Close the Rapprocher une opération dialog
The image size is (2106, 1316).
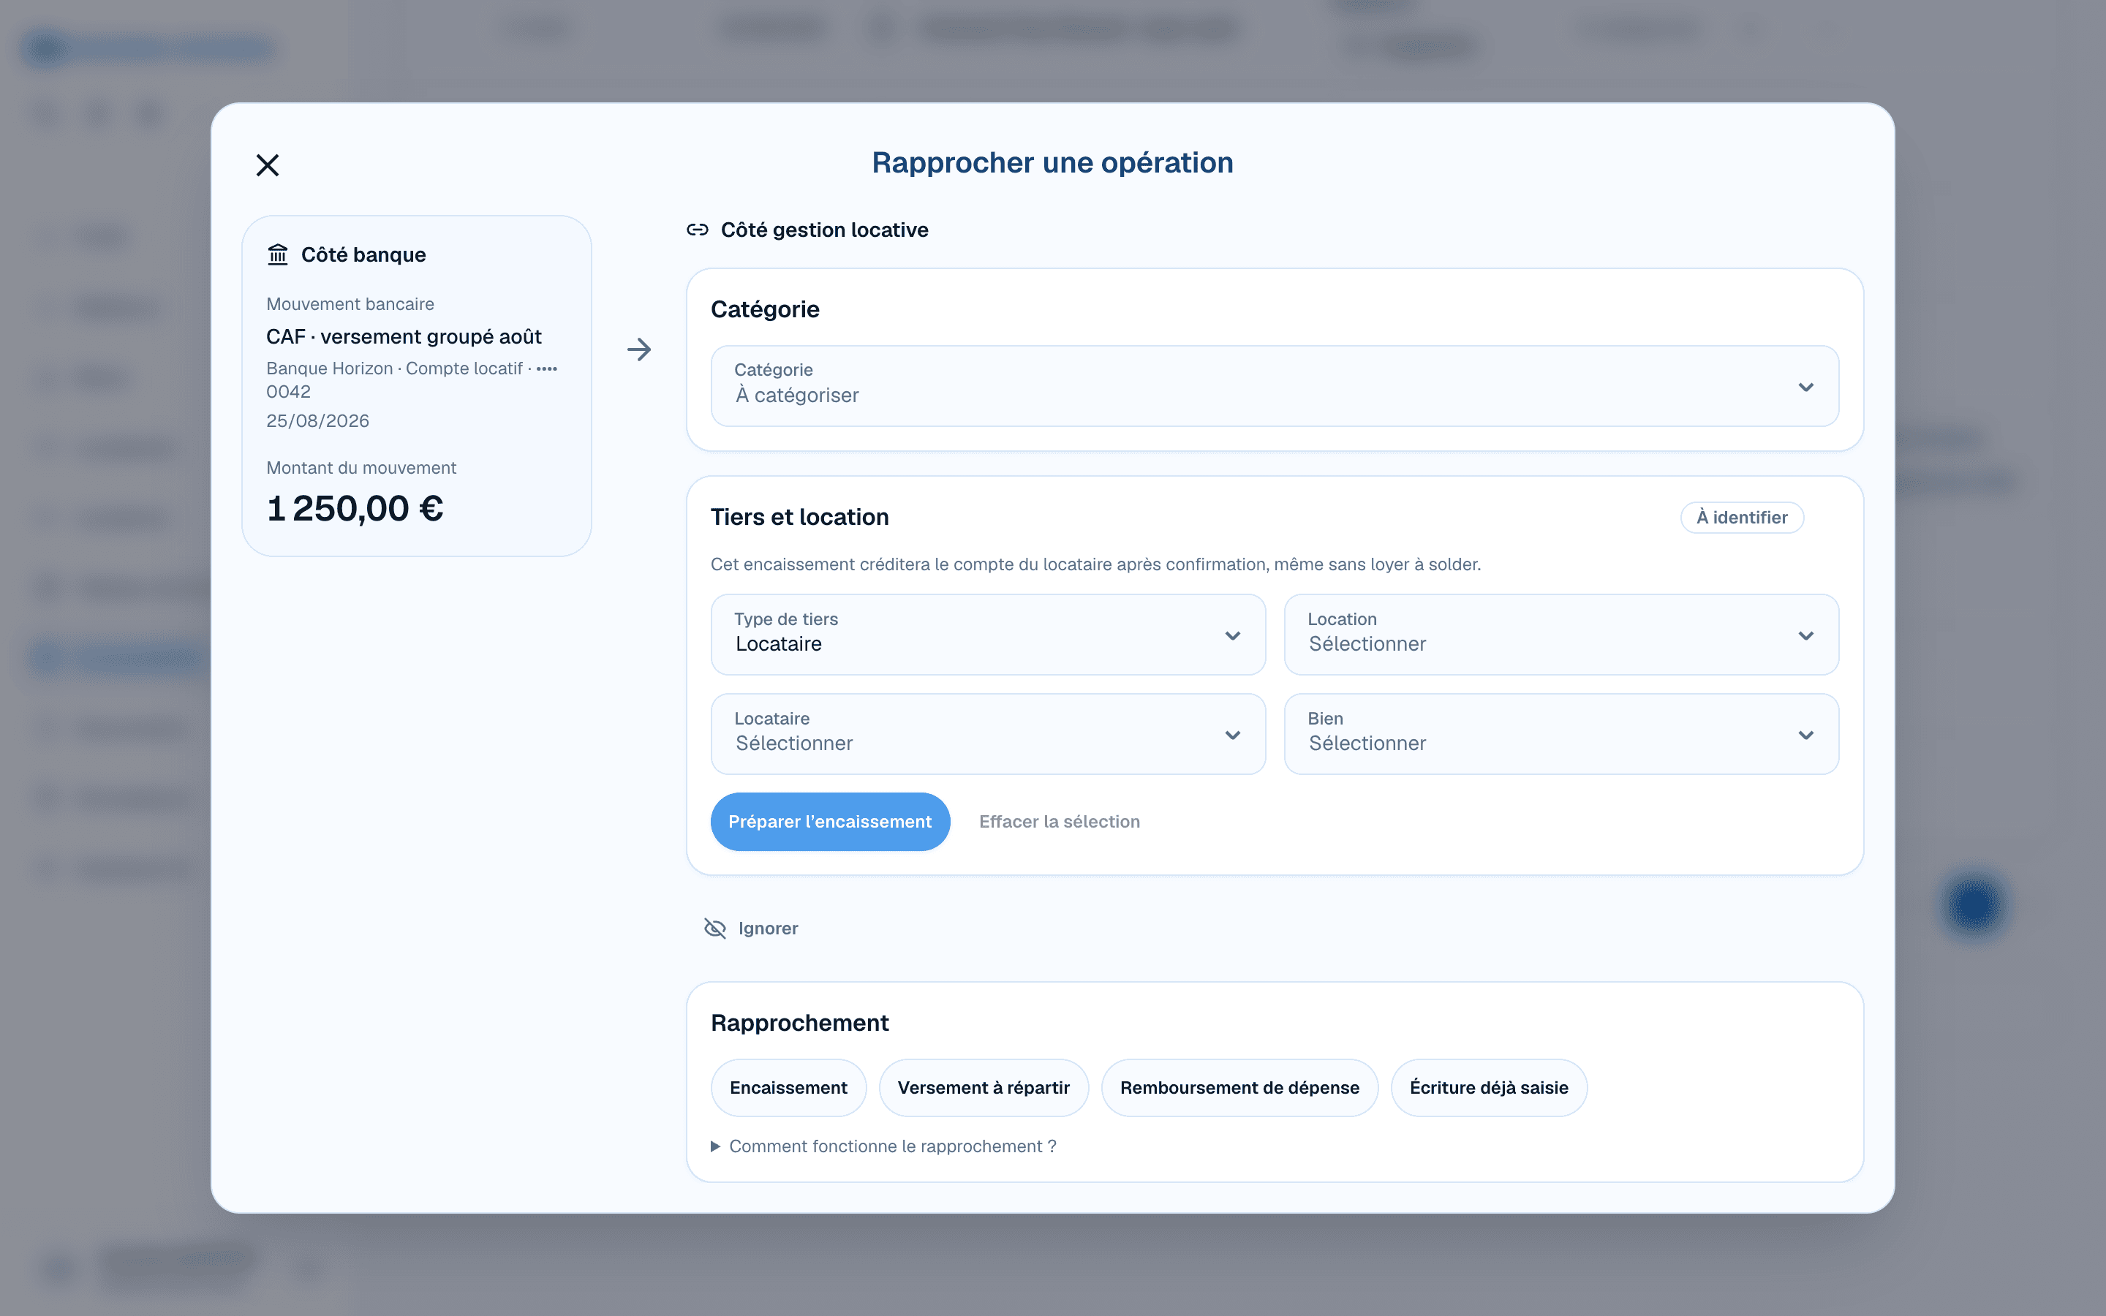click(267, 164)
